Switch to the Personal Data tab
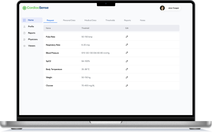213x133 pixels. pyautogui.click(x=69, y=20)
